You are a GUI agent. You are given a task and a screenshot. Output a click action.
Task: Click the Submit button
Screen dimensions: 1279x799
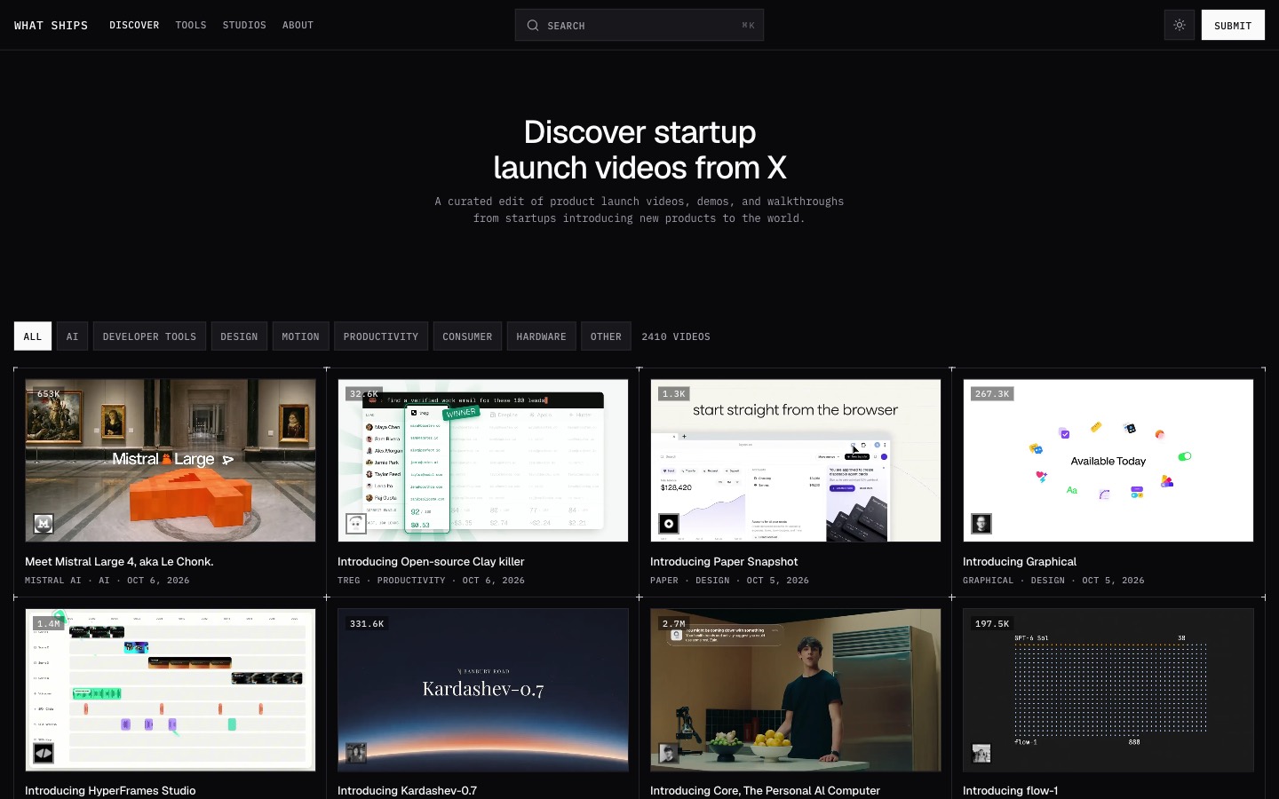[x=1233, y=25]
